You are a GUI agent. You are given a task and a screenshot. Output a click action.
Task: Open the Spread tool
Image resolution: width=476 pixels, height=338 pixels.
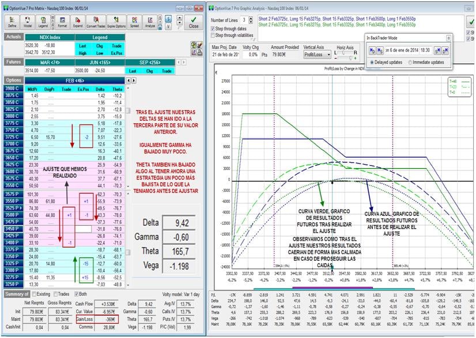click(x=134, y=22)
